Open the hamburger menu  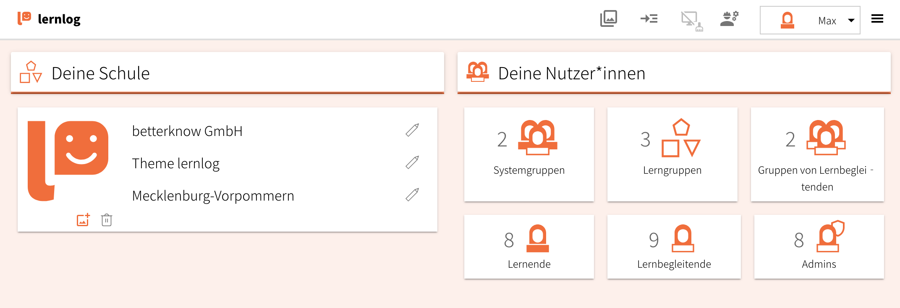[877, 19]
